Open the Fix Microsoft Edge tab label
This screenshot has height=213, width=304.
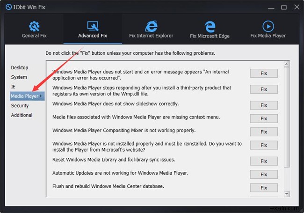(x=210, y=36)
